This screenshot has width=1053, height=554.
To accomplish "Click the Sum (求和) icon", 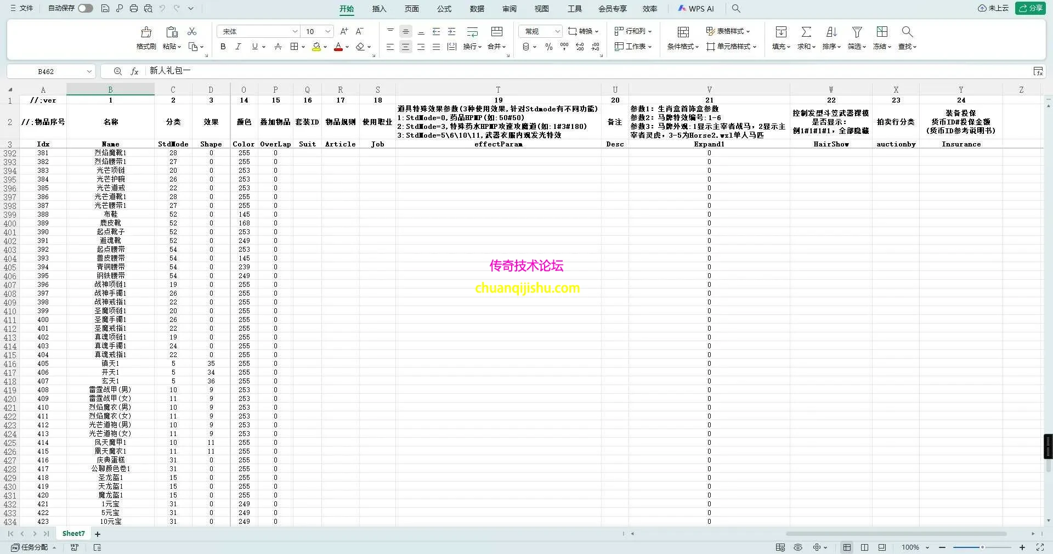I will (x=806, y=32).
